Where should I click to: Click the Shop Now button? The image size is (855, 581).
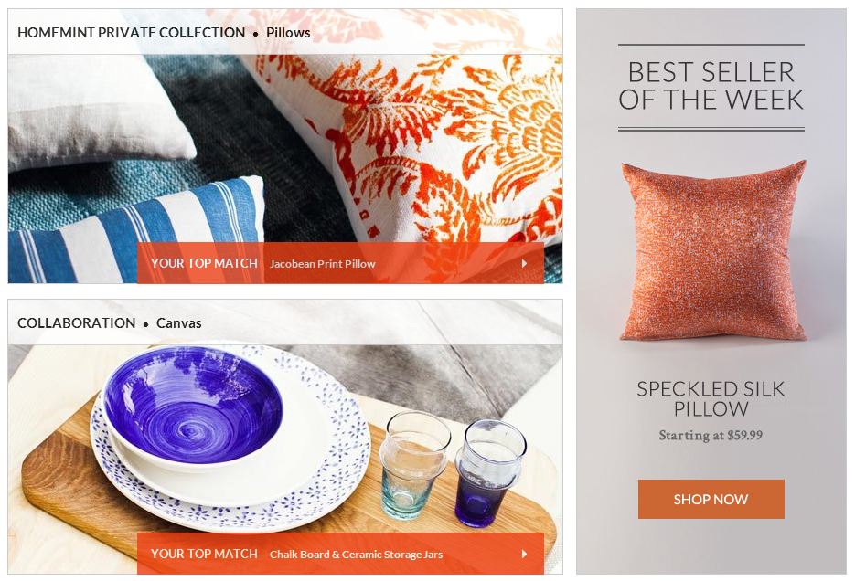point(711,499)
